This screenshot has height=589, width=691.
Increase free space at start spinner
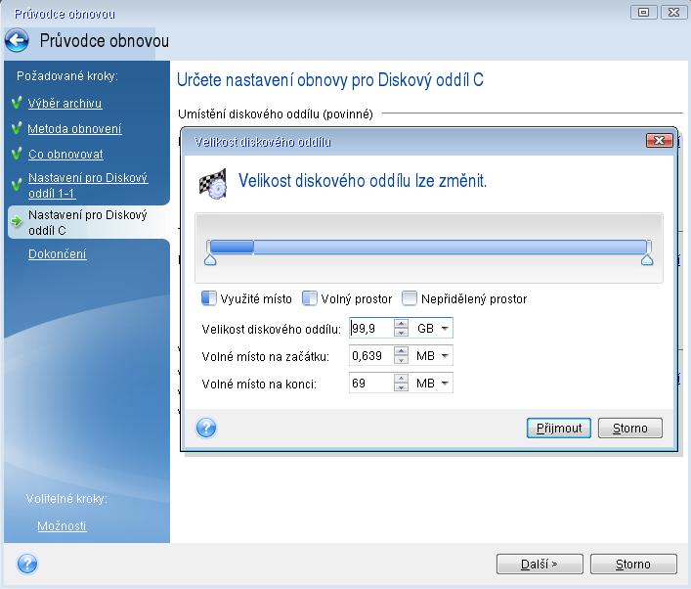tap(401, 350)
